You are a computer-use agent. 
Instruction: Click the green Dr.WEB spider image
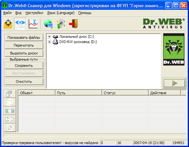click(174, 50)
